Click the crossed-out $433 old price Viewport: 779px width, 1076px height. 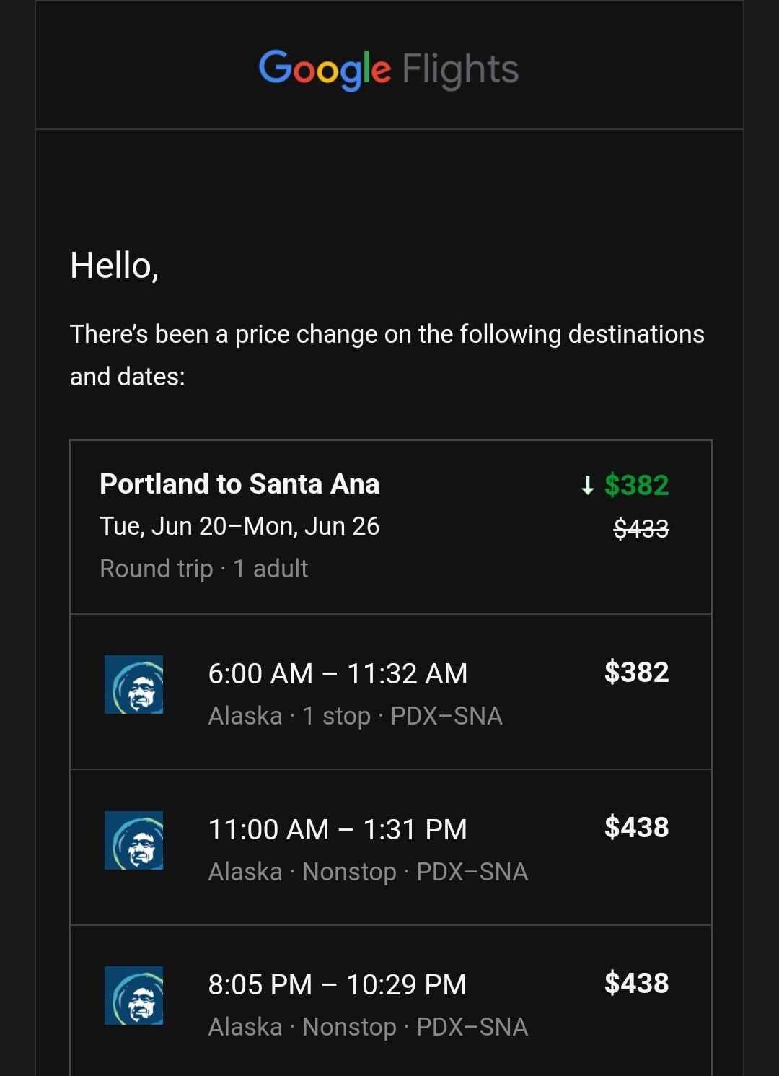click(641, 529)
